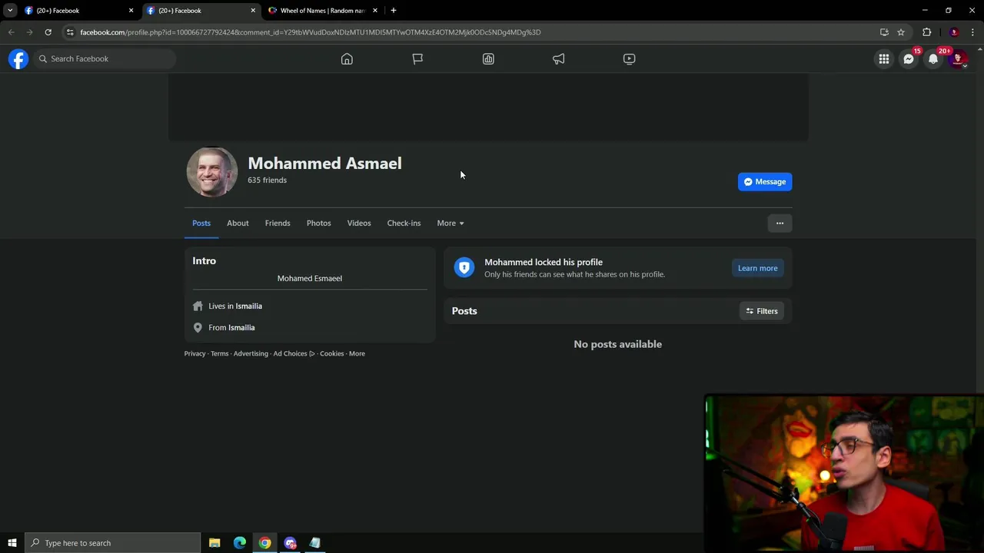Click the install app icon in address bar
This screenshot has width=984, height=553.
pos(884,32)
